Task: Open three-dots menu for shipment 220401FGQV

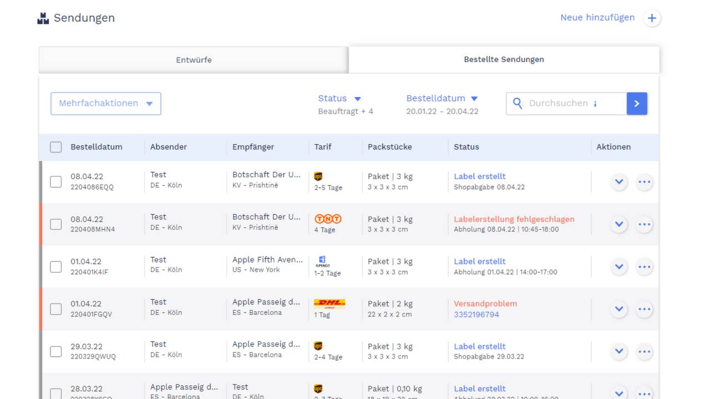Action: coord(644,309)
